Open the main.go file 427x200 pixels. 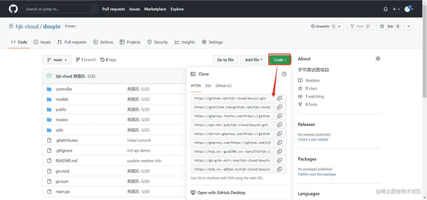63,192
